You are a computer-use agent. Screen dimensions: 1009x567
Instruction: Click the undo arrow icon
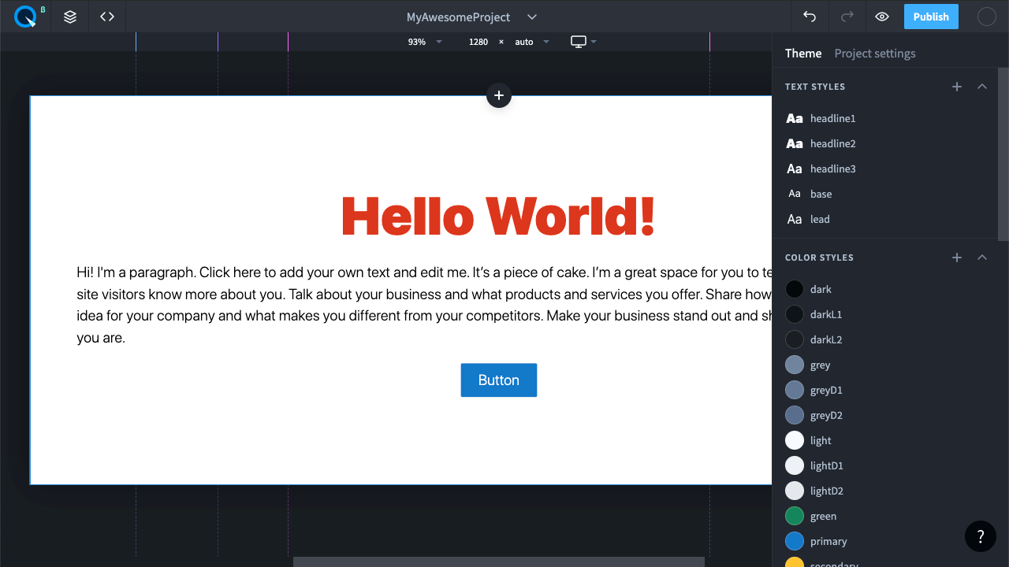(810, 17)
